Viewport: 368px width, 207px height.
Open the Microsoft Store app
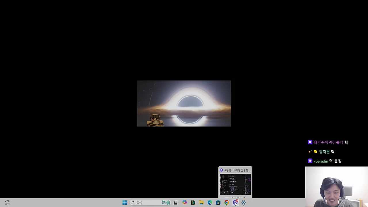pyautogui.click(x=218, y=202)
